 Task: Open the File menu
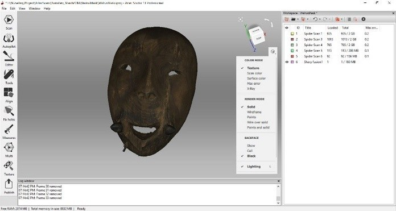[4, 9]
